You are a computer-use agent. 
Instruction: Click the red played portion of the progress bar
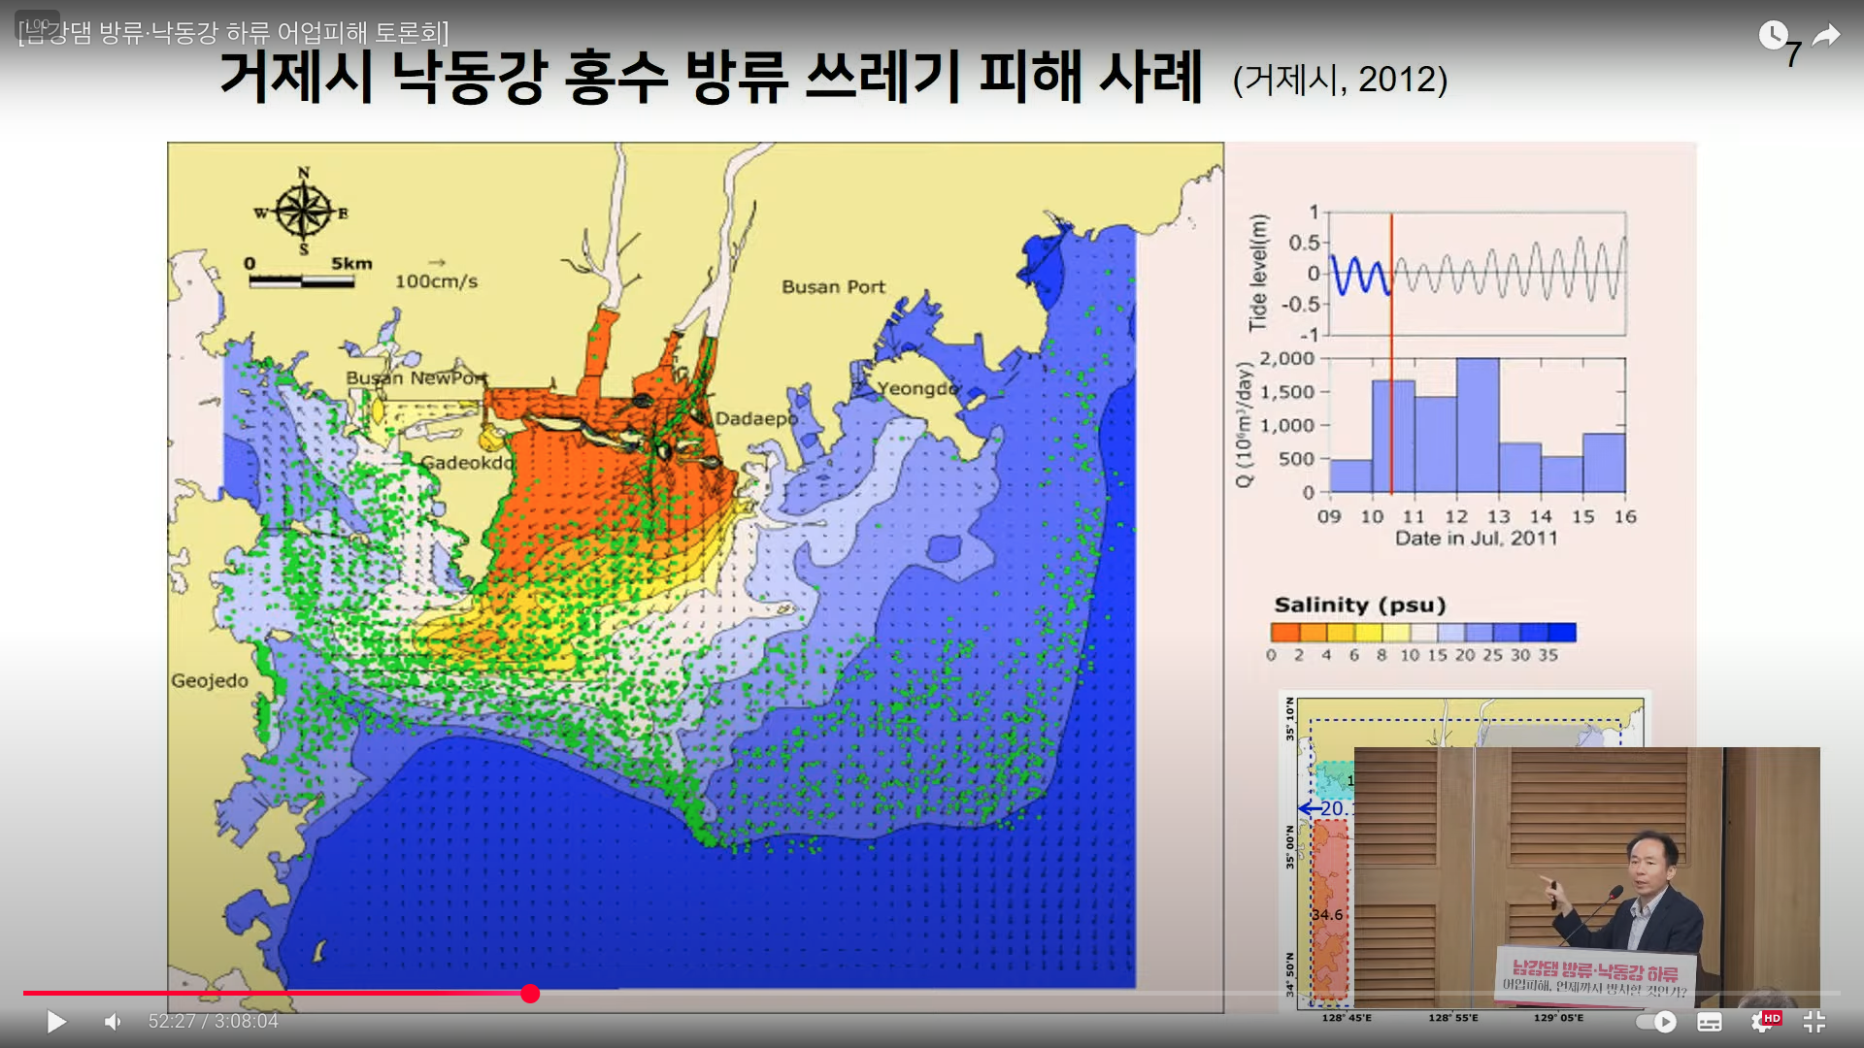coord(272,993)
